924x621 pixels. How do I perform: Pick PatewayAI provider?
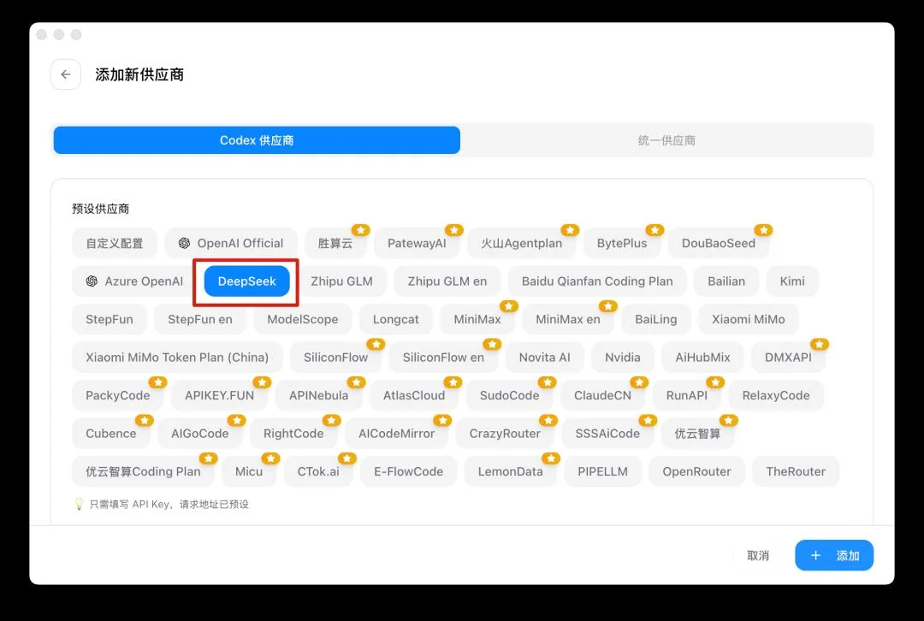tap(417, 243)
